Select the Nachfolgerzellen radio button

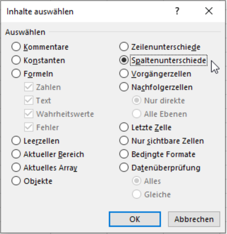(124, 87)
